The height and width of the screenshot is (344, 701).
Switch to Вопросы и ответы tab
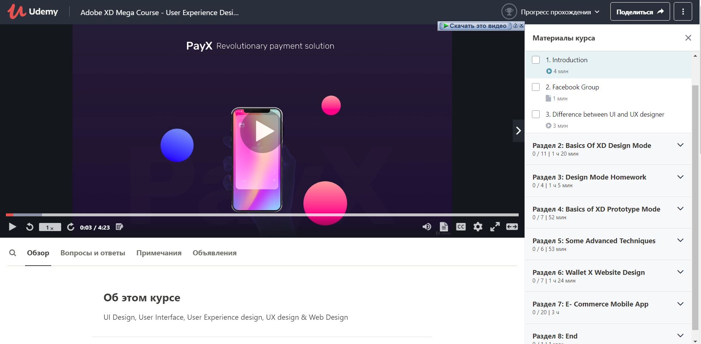pos(93,253)
